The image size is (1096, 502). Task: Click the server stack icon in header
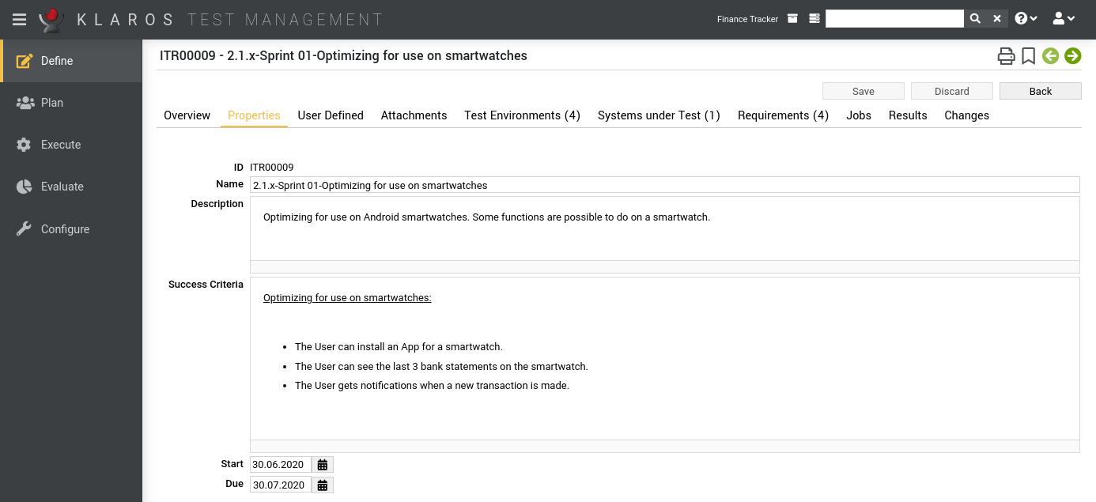[x=814, y=19]
